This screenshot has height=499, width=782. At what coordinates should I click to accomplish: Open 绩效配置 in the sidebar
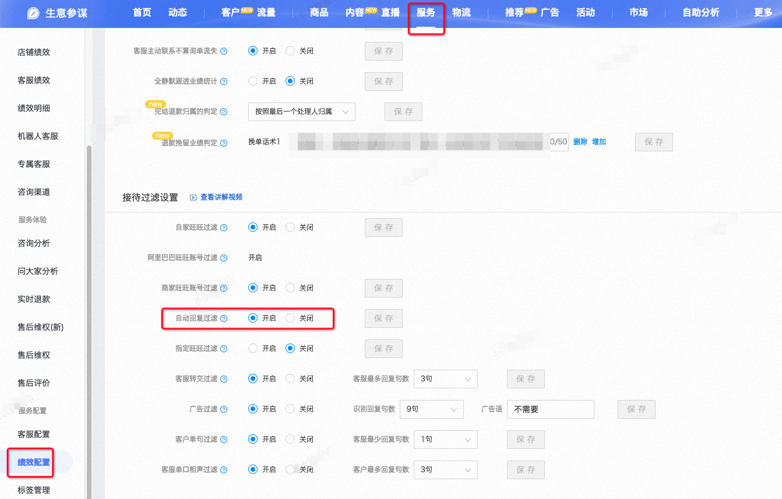pyautogui.click(x=34, y=462)
